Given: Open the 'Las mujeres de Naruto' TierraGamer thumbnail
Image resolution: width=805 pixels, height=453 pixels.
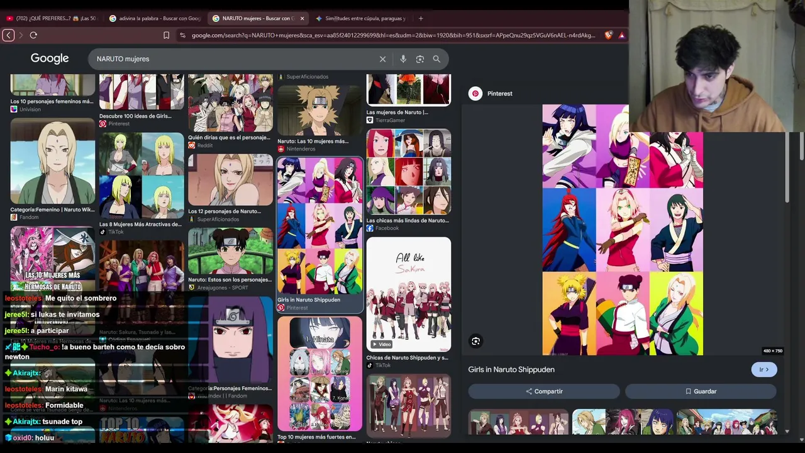Looking at the screenshot, I should [409, 89].
